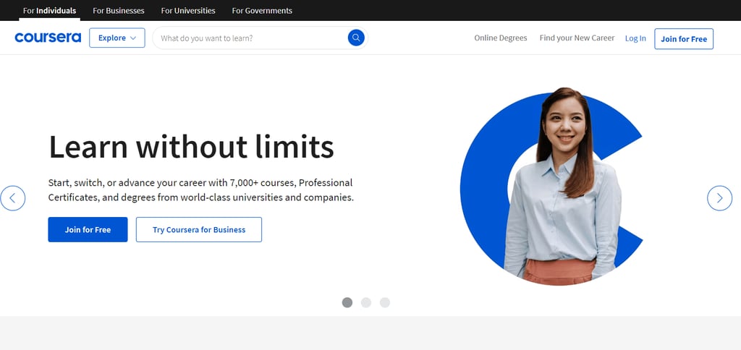Click the blue search magnifier icon
This screenshot has width=741, height=350.
coord(356,38)
